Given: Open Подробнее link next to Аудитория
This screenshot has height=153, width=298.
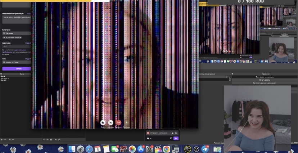Looking at the screenshot, I should coord(28,43).
